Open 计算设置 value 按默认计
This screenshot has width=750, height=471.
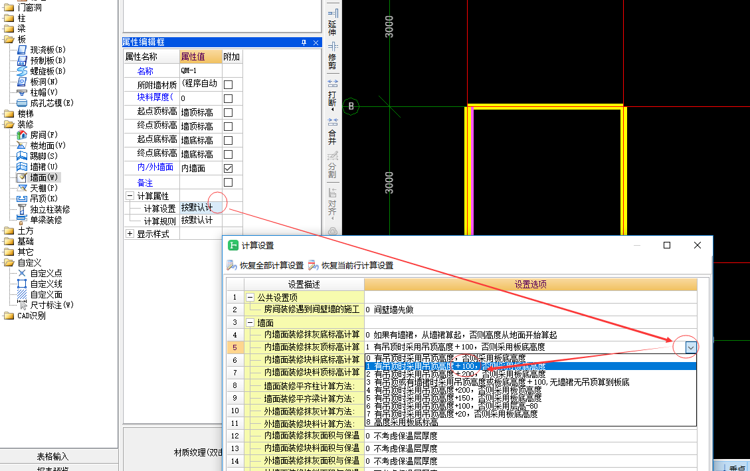pos(201,208)
